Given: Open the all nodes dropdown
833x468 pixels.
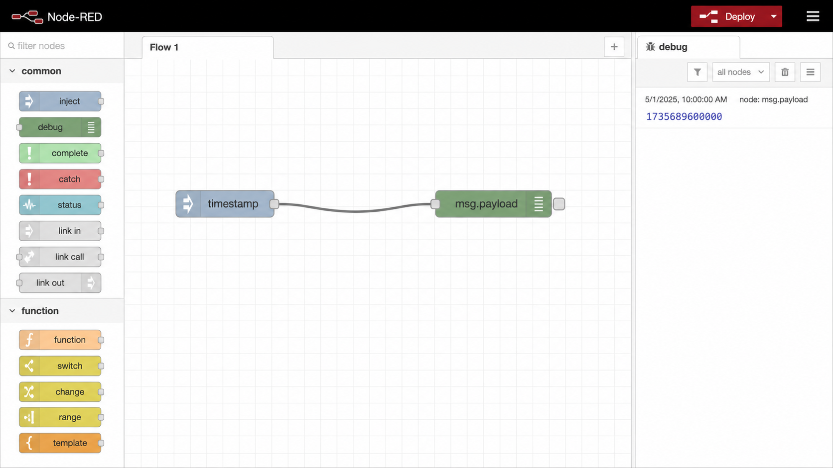Looking at the screenshot, I should 740,72.
